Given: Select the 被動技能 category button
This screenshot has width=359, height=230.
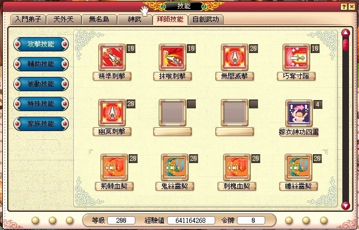Looking at the screenshot, I should [41, 84].
